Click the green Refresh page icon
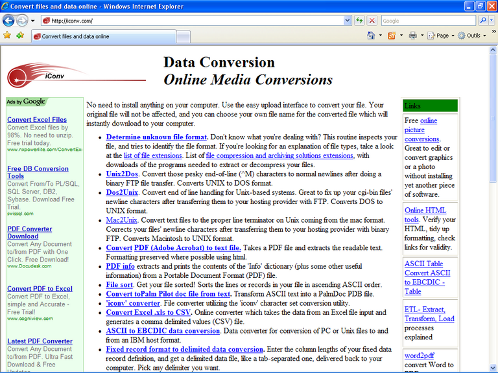498x373 pixels. pos(359,21)
